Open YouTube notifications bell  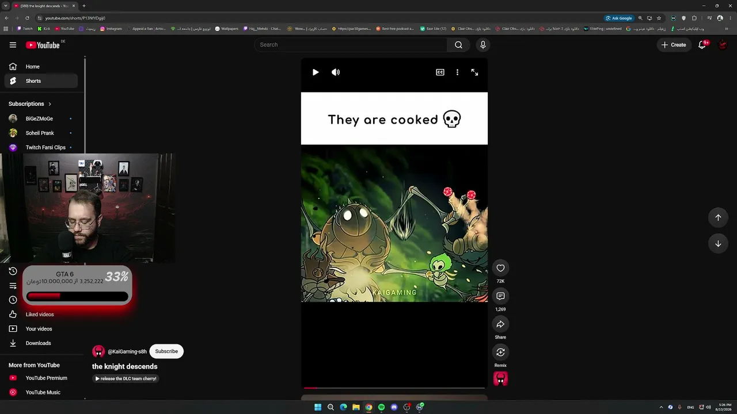(702, 45)
